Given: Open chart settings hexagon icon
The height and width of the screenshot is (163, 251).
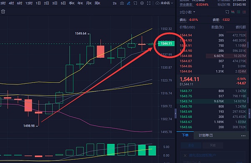Looking at the screenshot, I should click(142, 3).
